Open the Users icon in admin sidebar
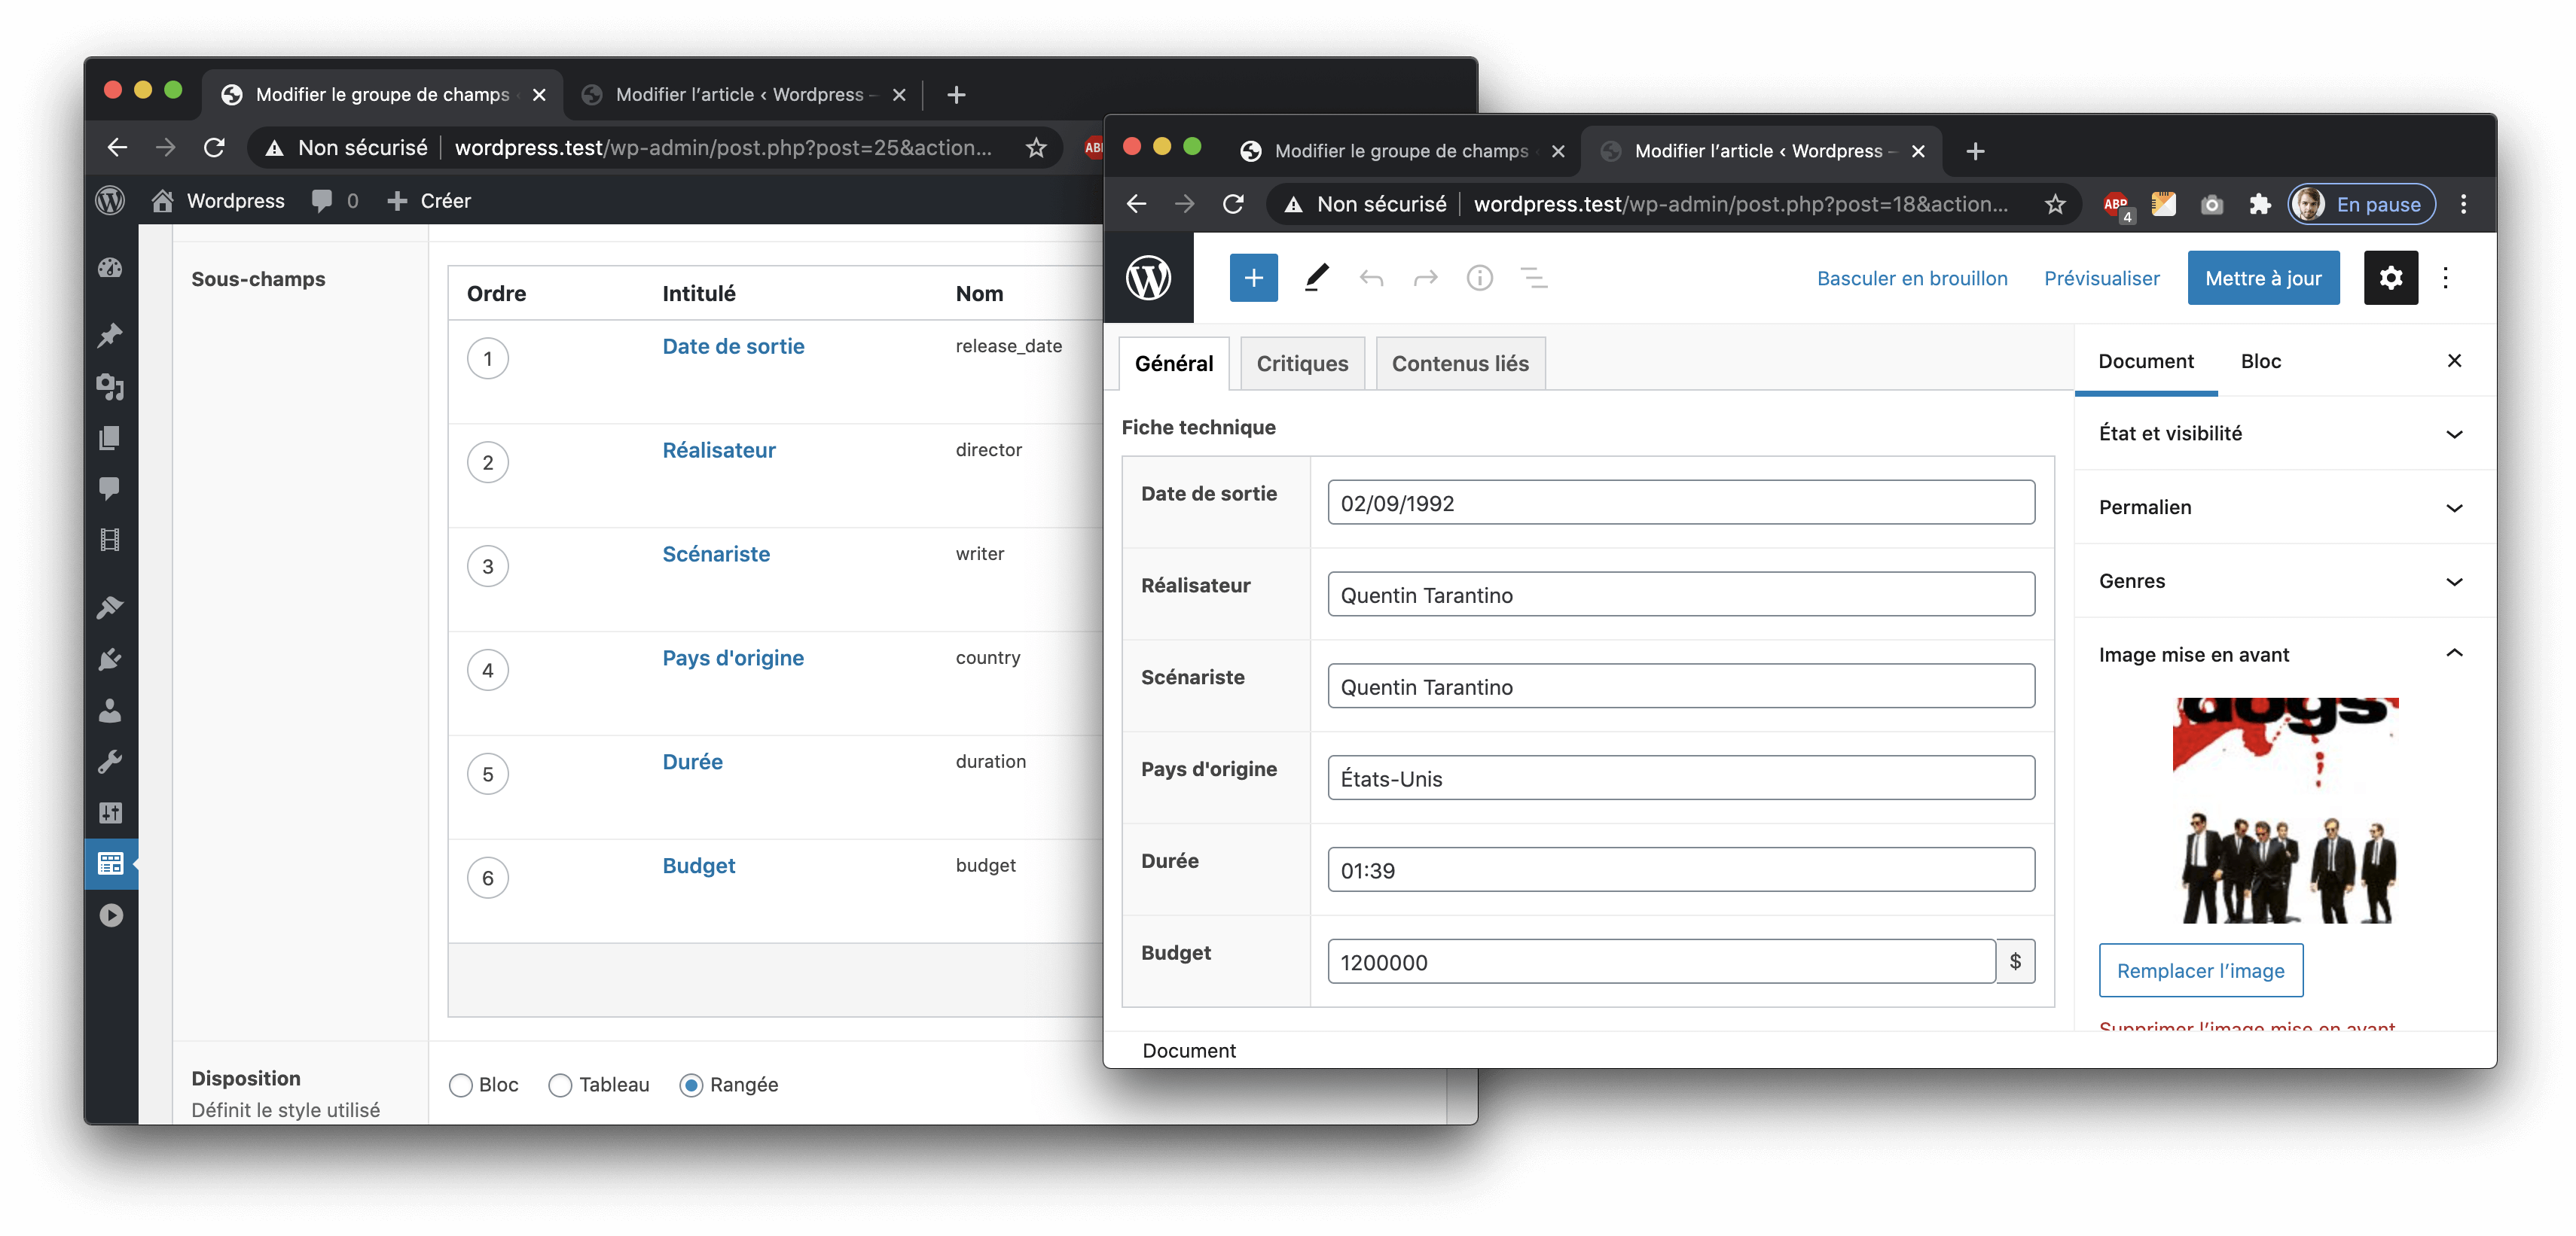The width and height of the screenshot is (2576, 1236). coord(110,711)
